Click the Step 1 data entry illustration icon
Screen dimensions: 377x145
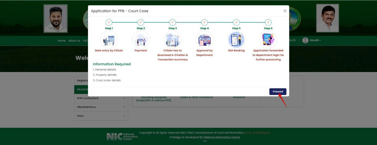pos(109,40)
